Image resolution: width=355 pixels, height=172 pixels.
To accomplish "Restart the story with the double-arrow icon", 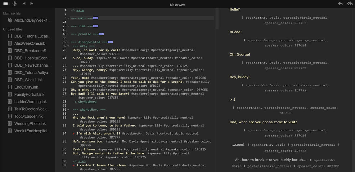I will point(350,3).
